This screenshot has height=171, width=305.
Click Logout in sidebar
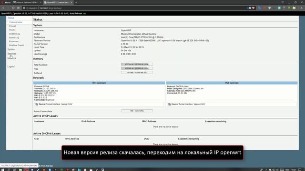point(11,66)
